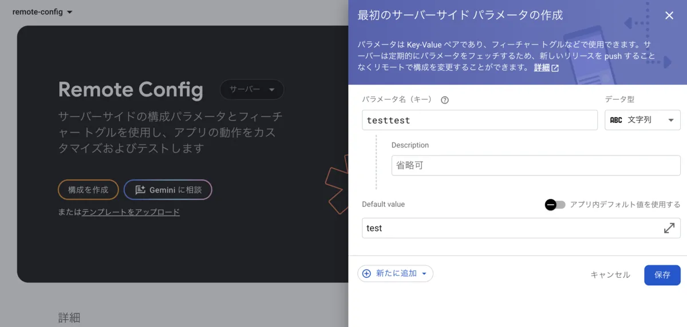Click the plus icon in 新たに追加
687x327 pixels.
(x=366, y=274)
